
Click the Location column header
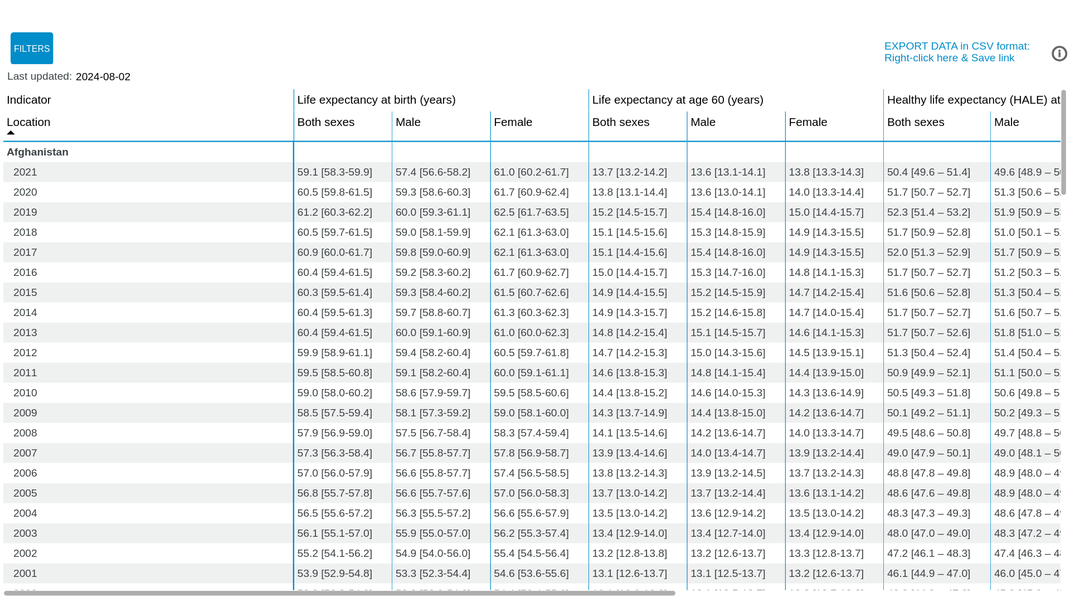click(28, 122)
